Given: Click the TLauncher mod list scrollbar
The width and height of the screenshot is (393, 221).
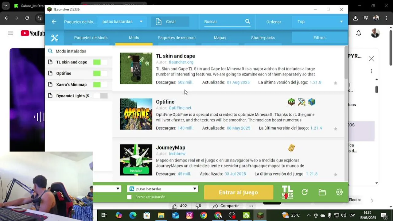Looking at the screenshot, I should (x=346, y=62).
